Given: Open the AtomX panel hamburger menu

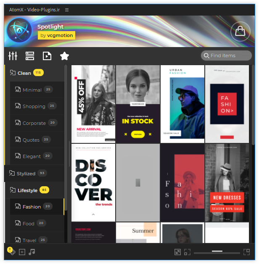Looking at the screenshot, I should click(67, 10).
